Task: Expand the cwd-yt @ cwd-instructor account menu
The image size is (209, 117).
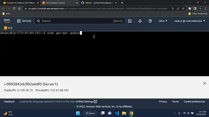Action: [x=190, y=21]
